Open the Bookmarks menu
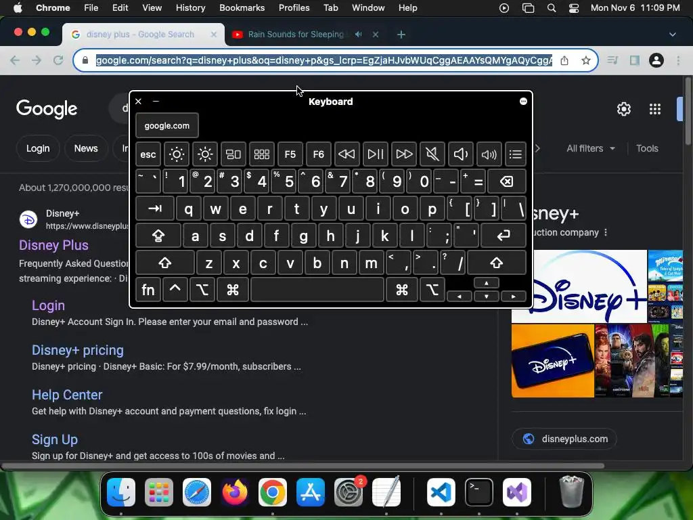This screenshot has width=693, height=520. pyautogui.click(x=242, y=8)
